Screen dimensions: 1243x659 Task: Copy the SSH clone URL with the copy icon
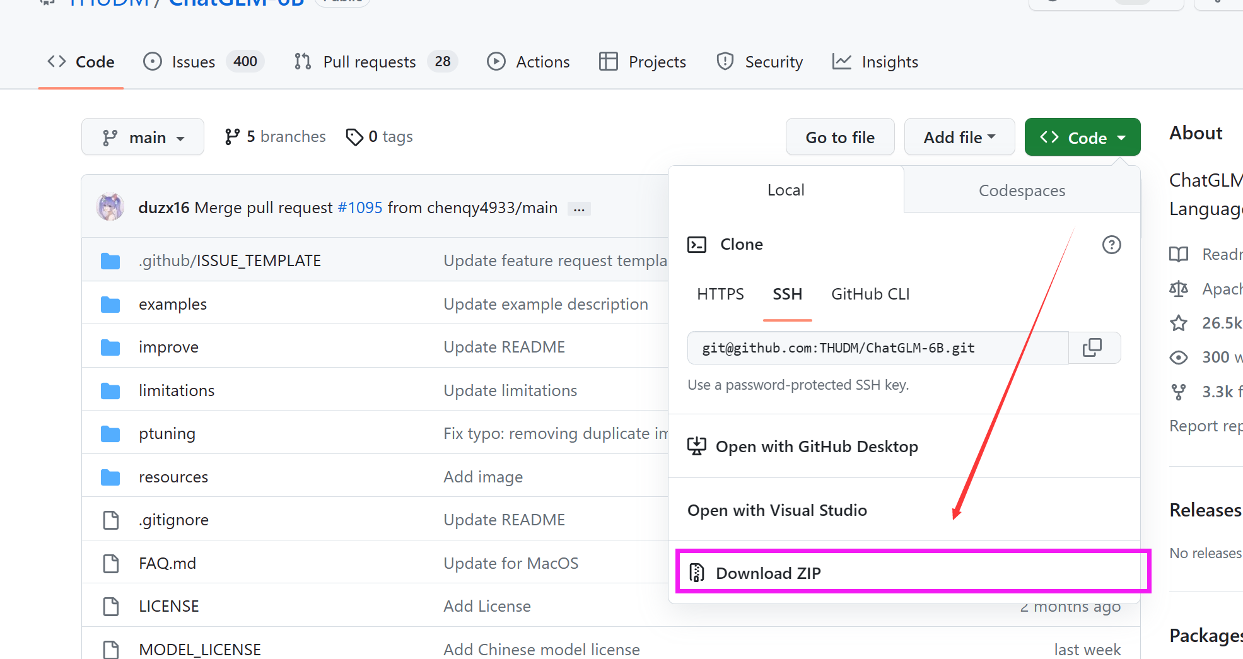coord(1092,347)
